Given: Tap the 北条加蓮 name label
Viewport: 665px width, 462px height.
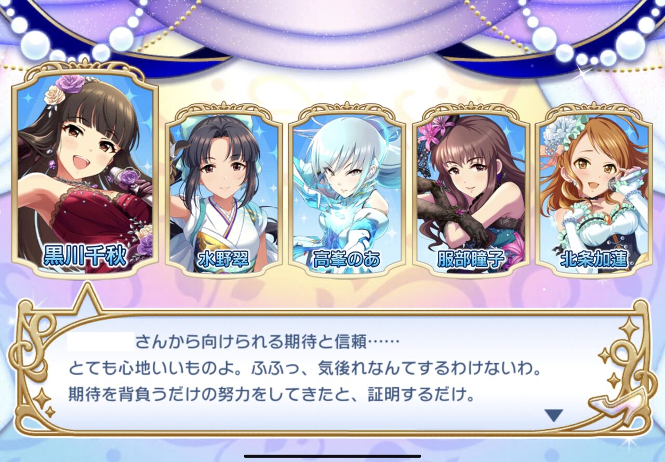Looking at the screenshot, I should pyautogui.click(x=594, y=259).
